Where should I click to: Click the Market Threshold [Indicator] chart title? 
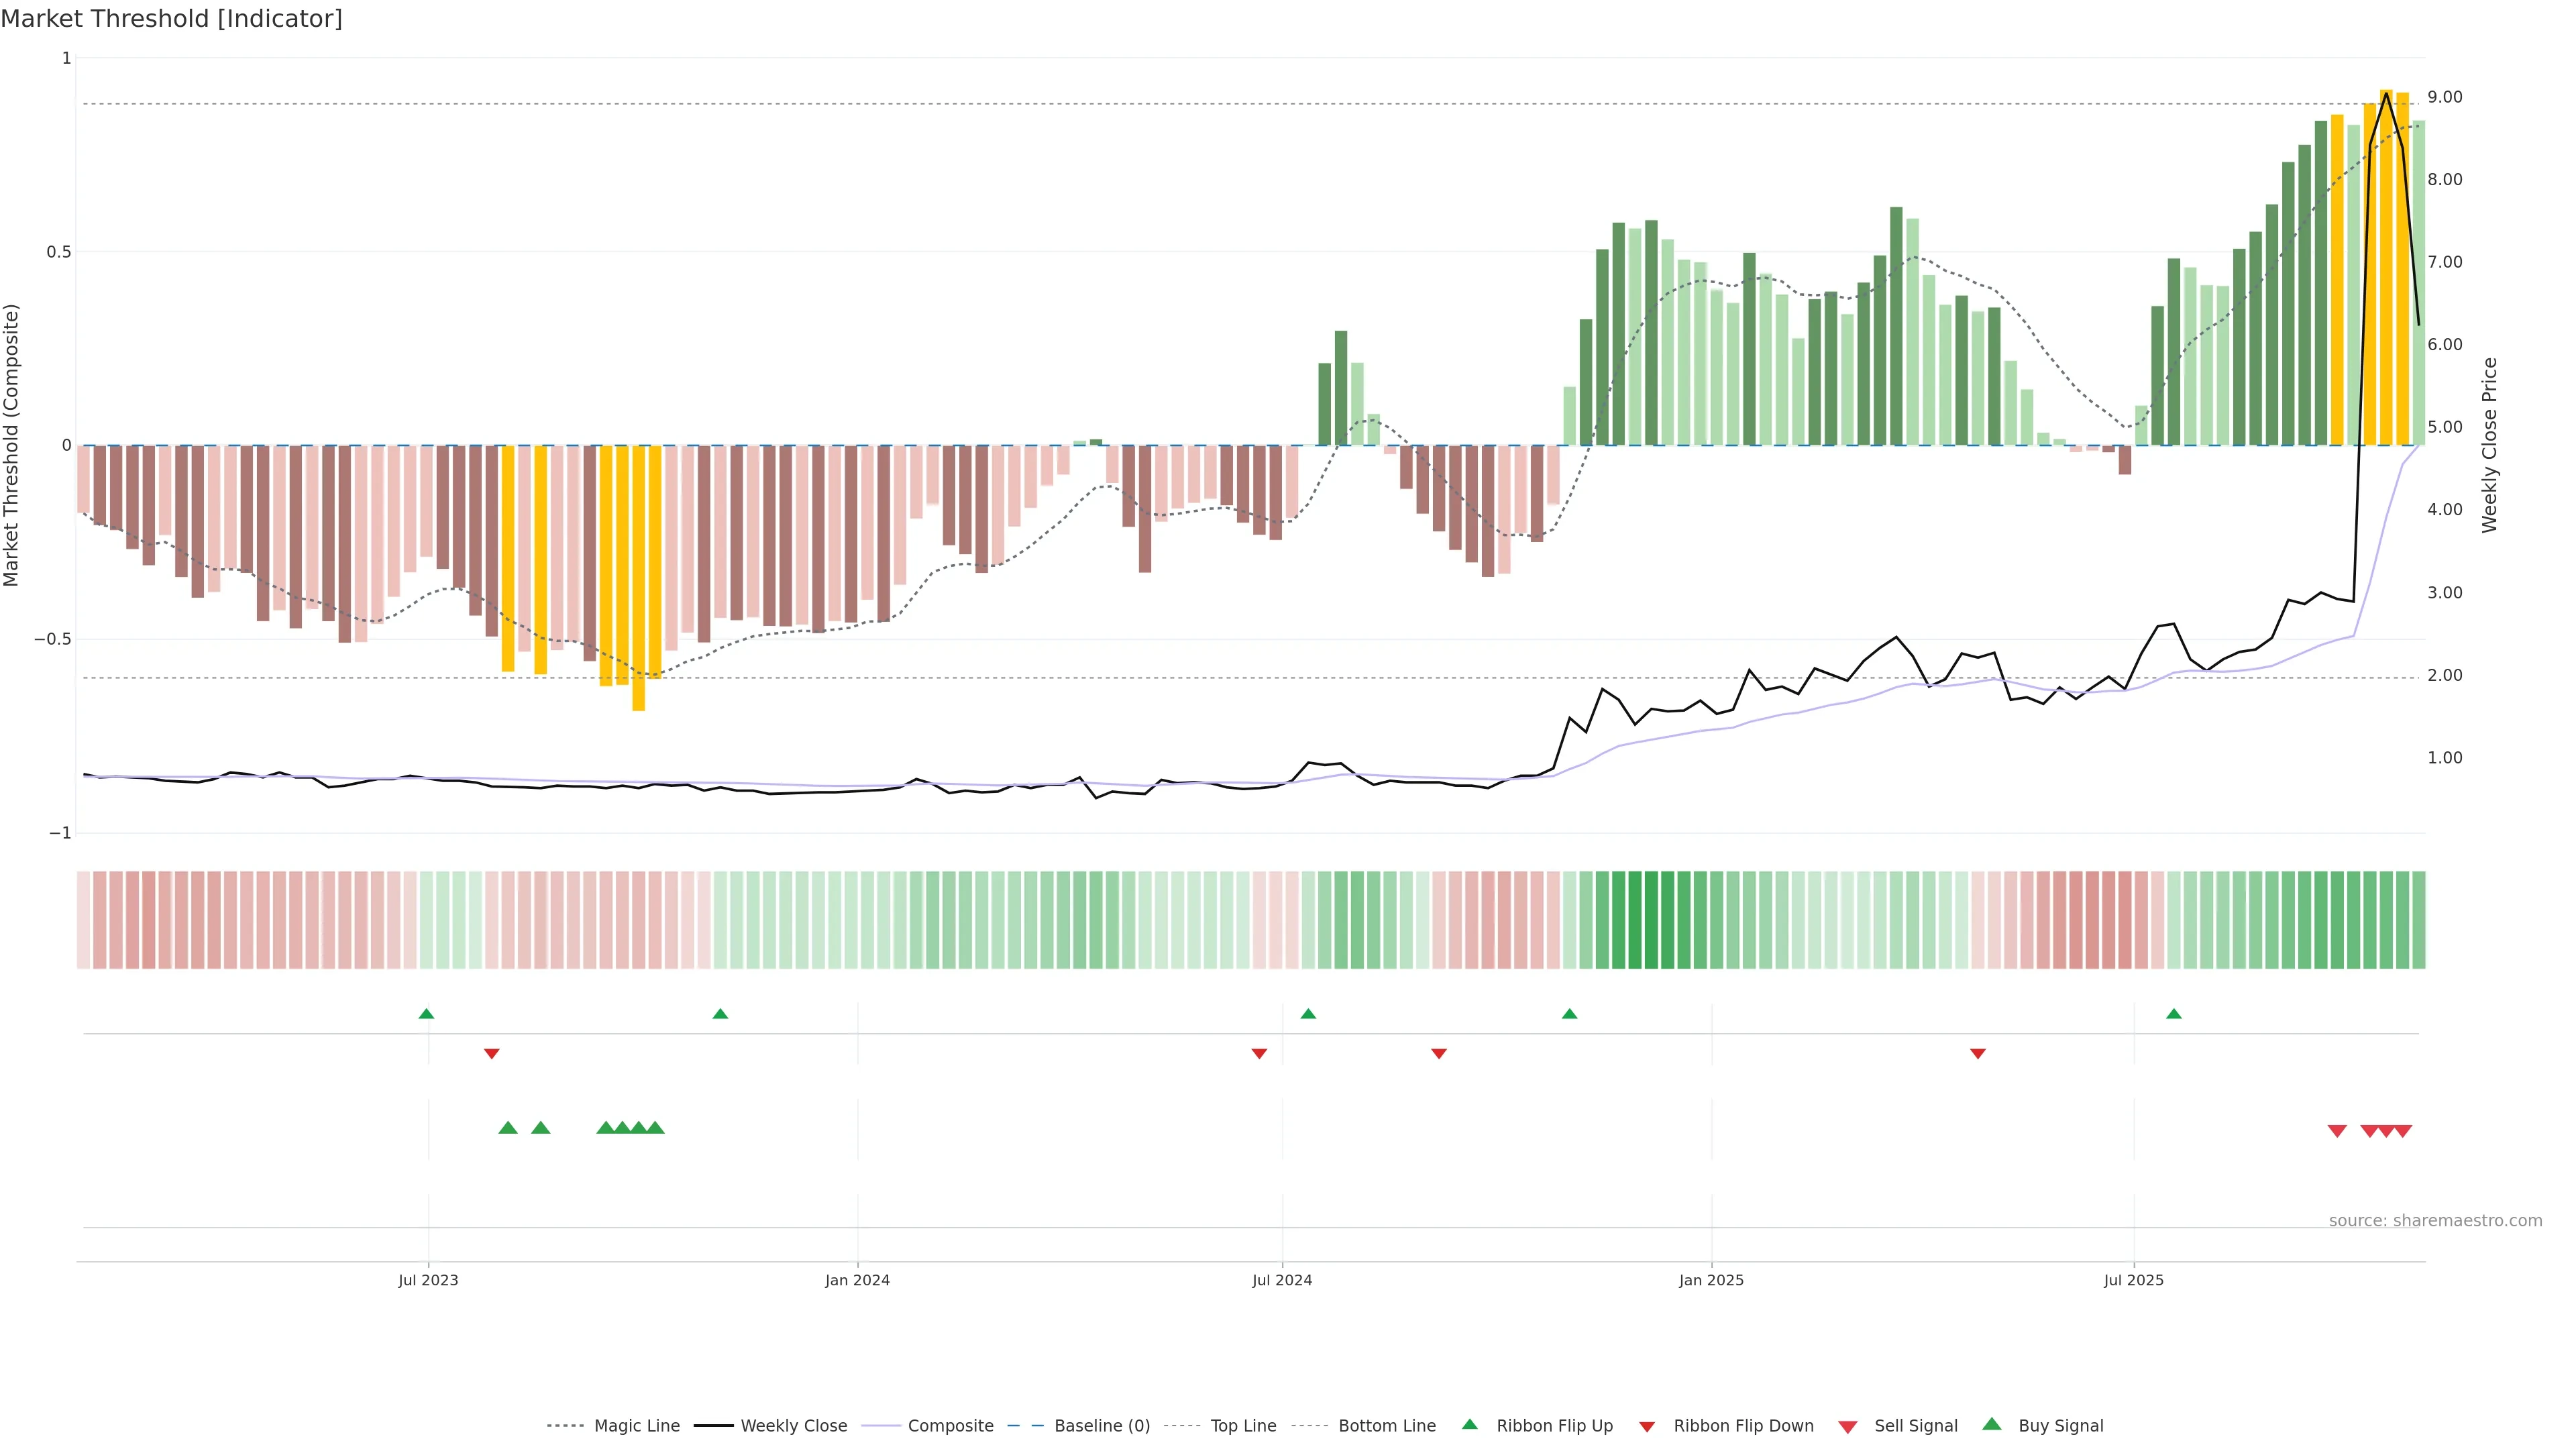coord(171,19)
